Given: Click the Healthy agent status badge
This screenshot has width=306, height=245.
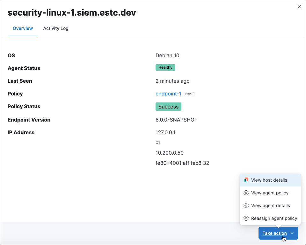Looking at the screenshot, I should [x=165, y=67].
